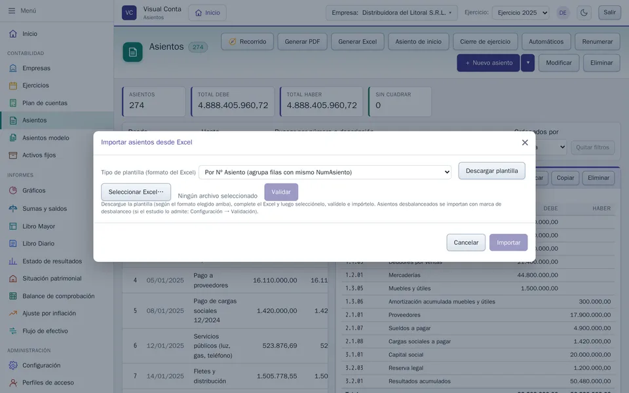Click Generar PDF button
The image size is (629, 393).
[303, 42]
